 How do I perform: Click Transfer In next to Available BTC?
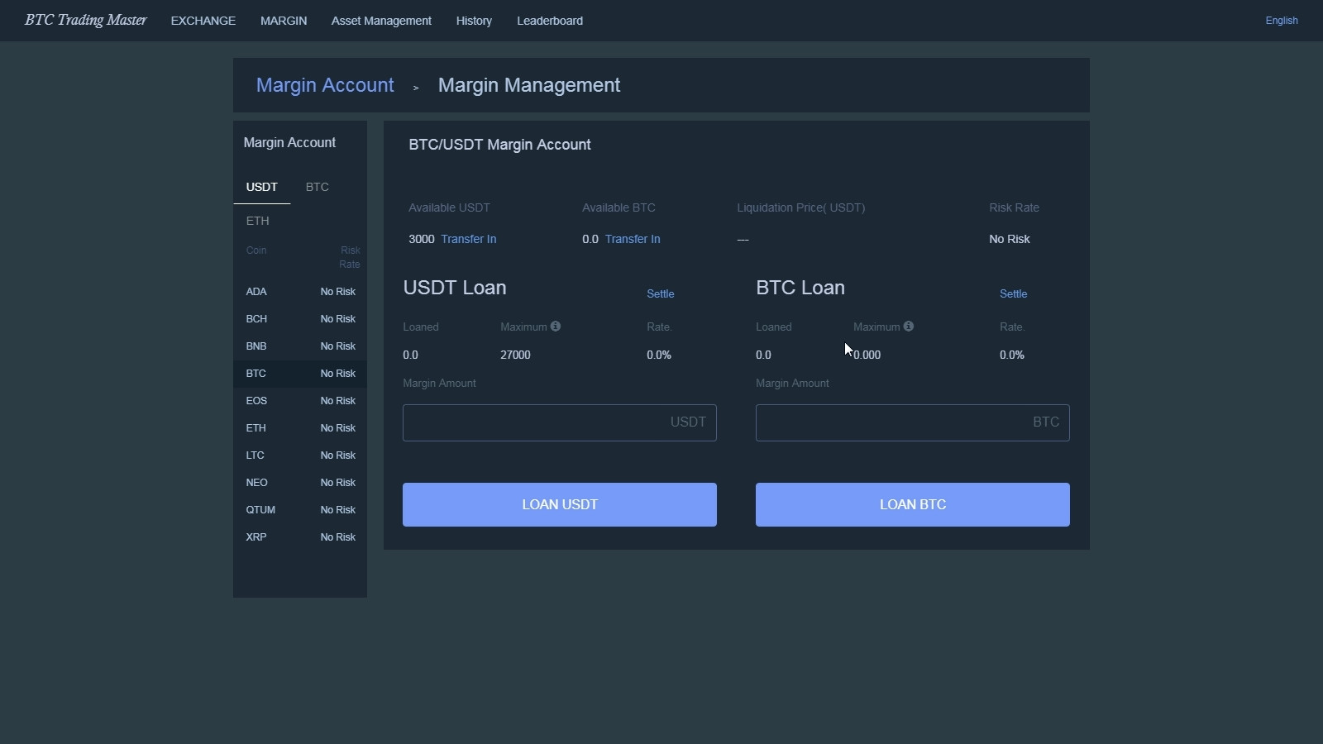pyautogui.click(x=633, y=239)
